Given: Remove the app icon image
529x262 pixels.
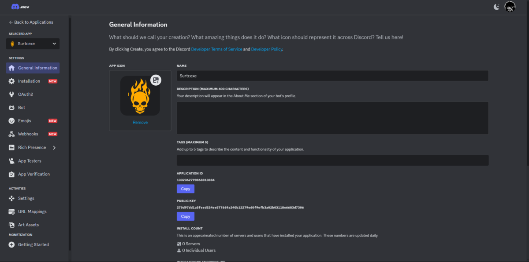Looking at the screenshot, I should click(140, 123).
